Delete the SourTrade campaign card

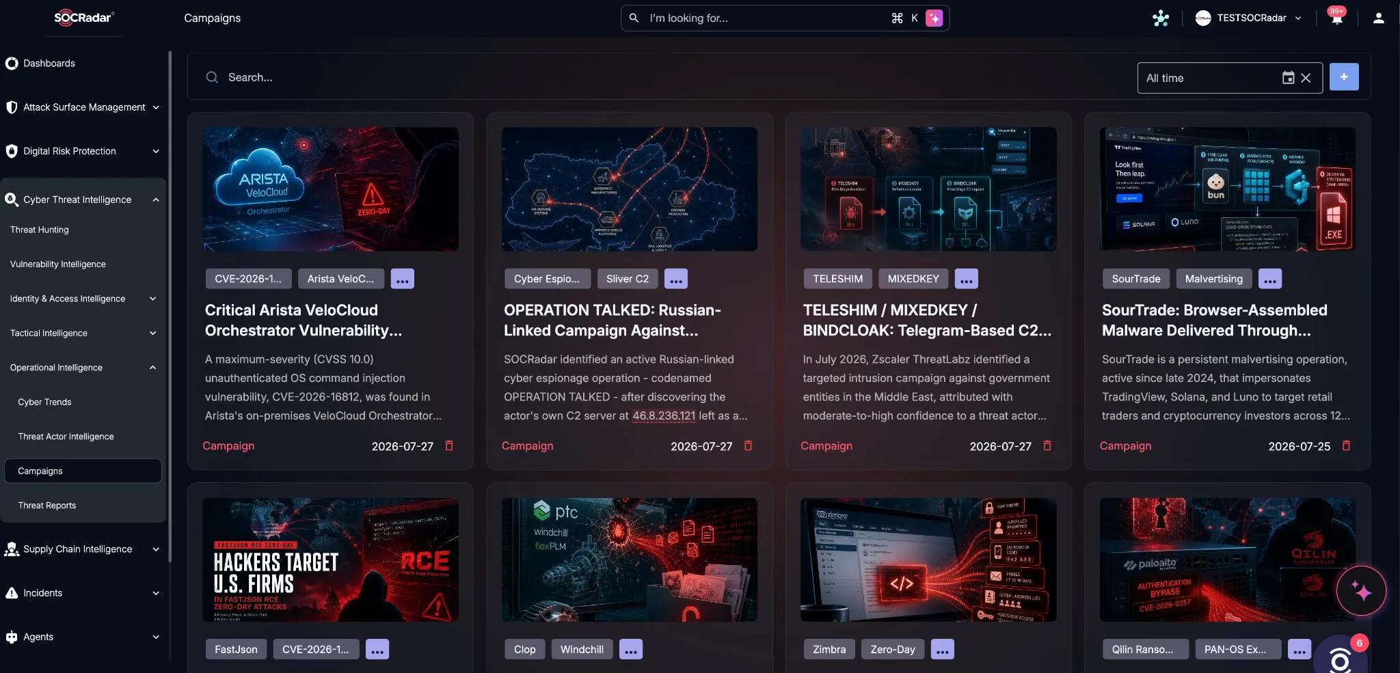click(x=1346, y=445)
